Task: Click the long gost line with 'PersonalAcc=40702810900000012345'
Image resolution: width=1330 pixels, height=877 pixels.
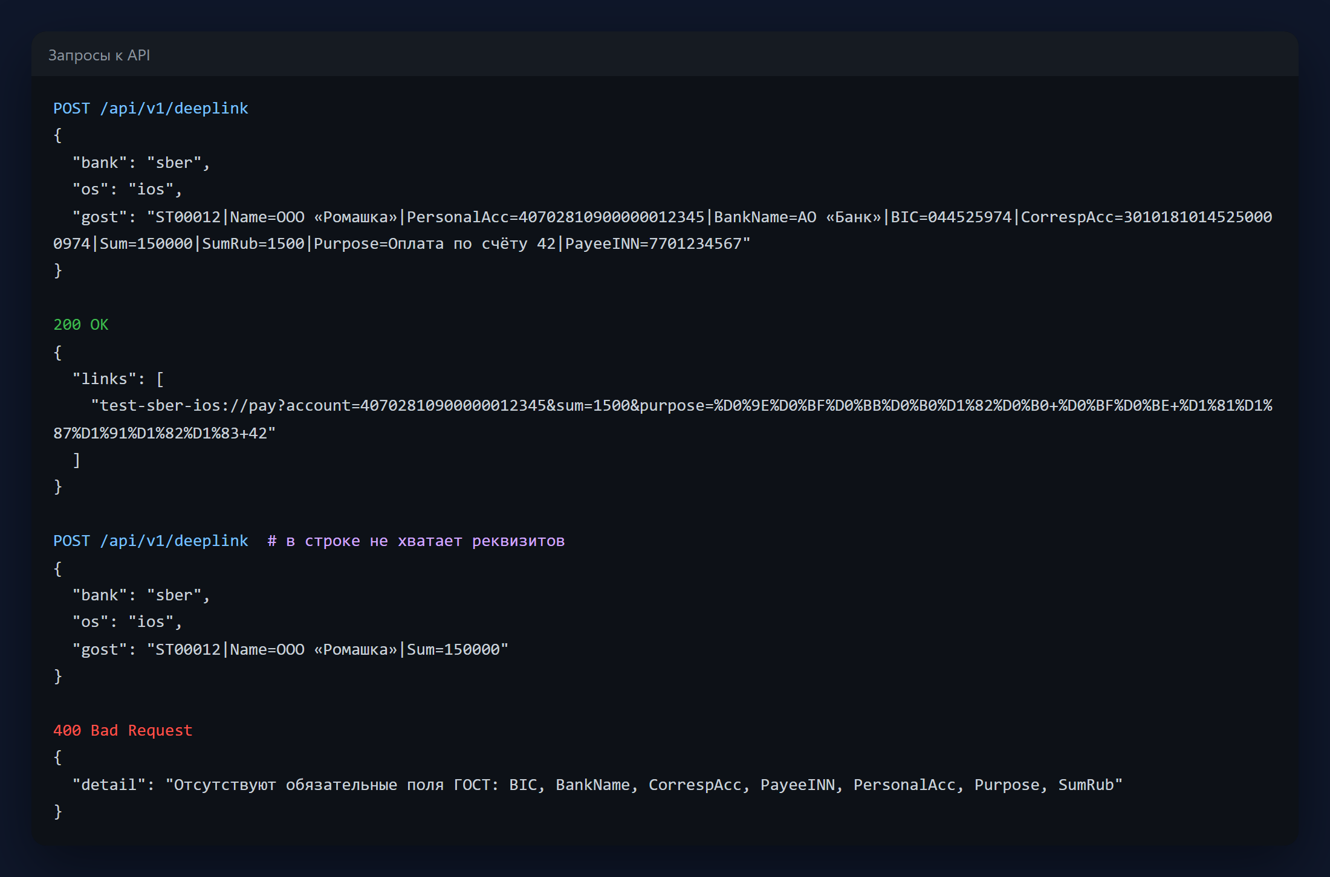Action: point(672,217)
